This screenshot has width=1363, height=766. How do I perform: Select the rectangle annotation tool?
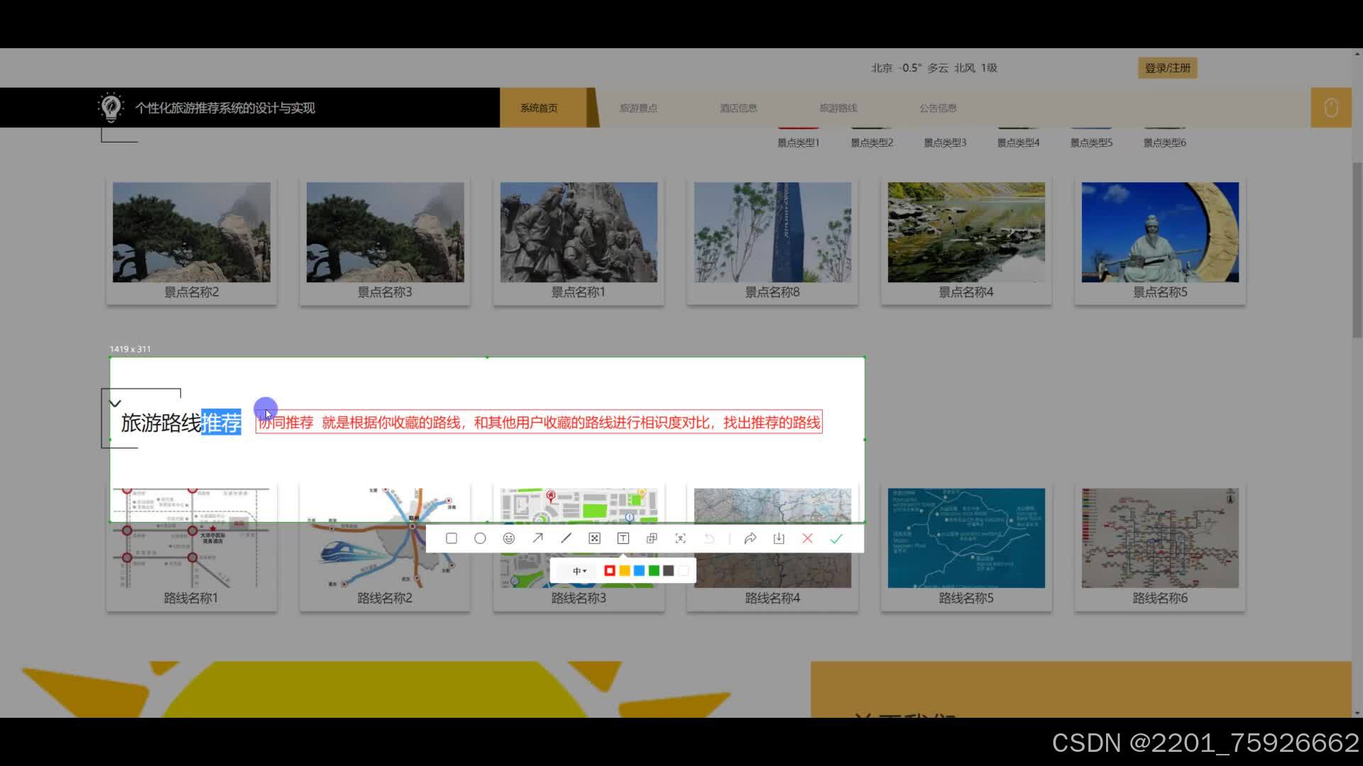click(x=451, y=538)
